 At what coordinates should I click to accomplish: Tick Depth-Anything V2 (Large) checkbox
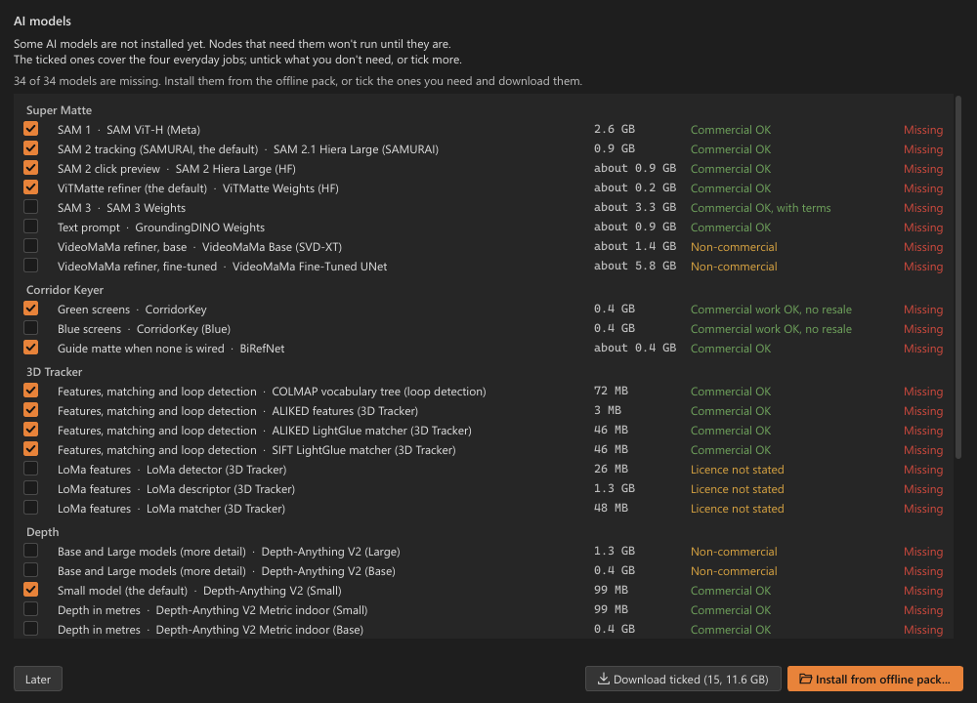coord(30,551)
